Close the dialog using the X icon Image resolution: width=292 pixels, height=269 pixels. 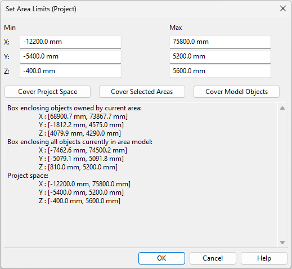(x=283, y=8)
